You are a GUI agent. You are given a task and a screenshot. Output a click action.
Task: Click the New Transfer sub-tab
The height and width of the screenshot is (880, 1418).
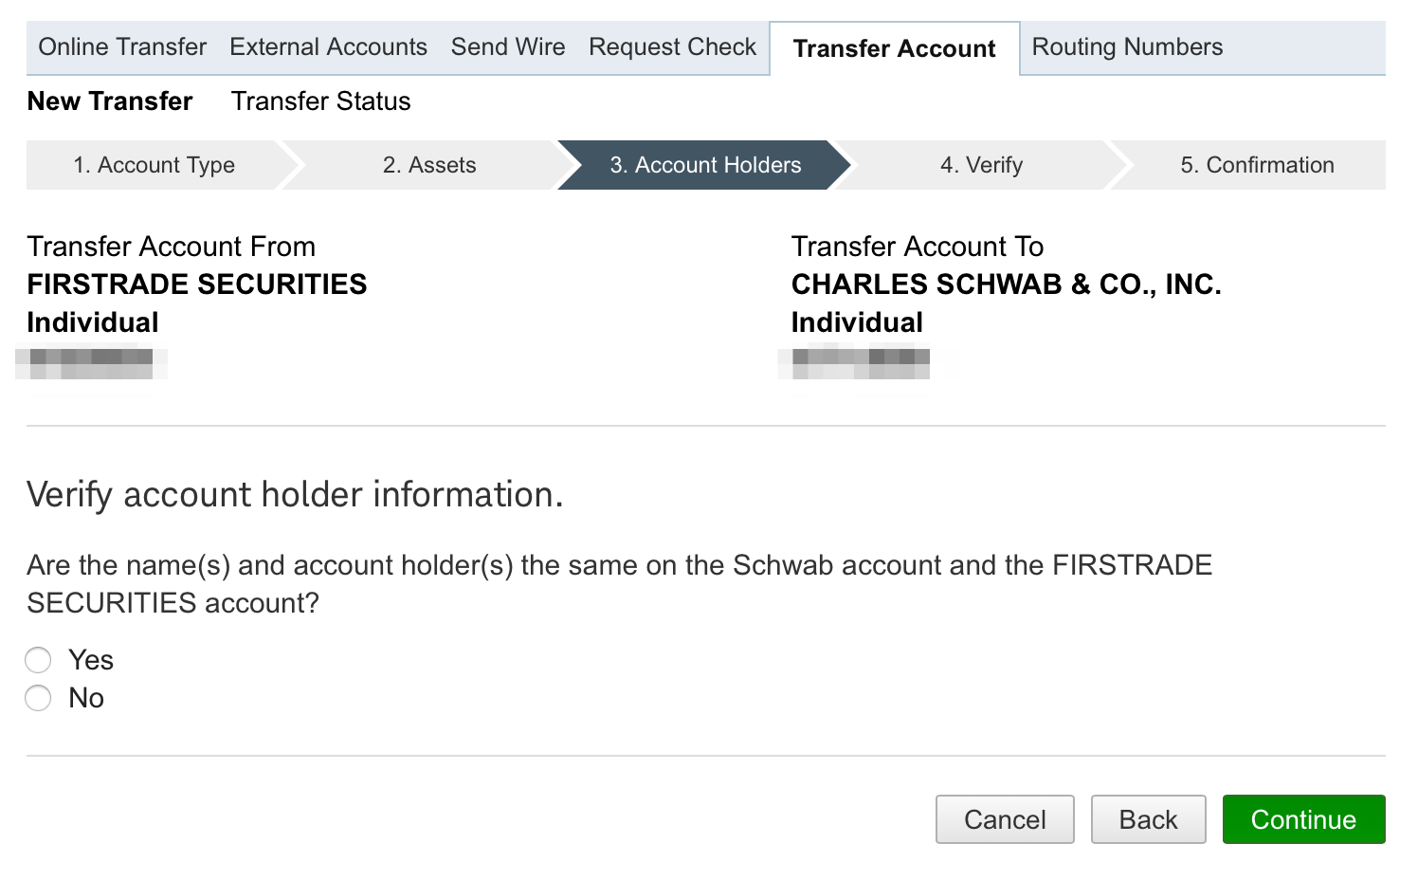[110, 101]
